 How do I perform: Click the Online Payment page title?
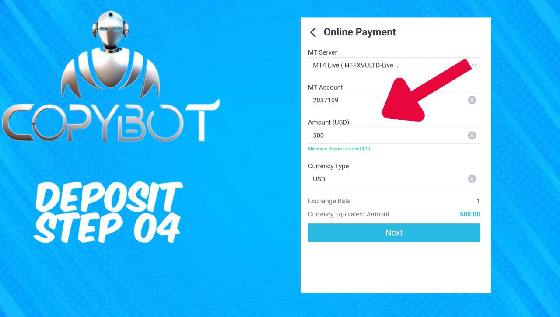pos(360,32)
